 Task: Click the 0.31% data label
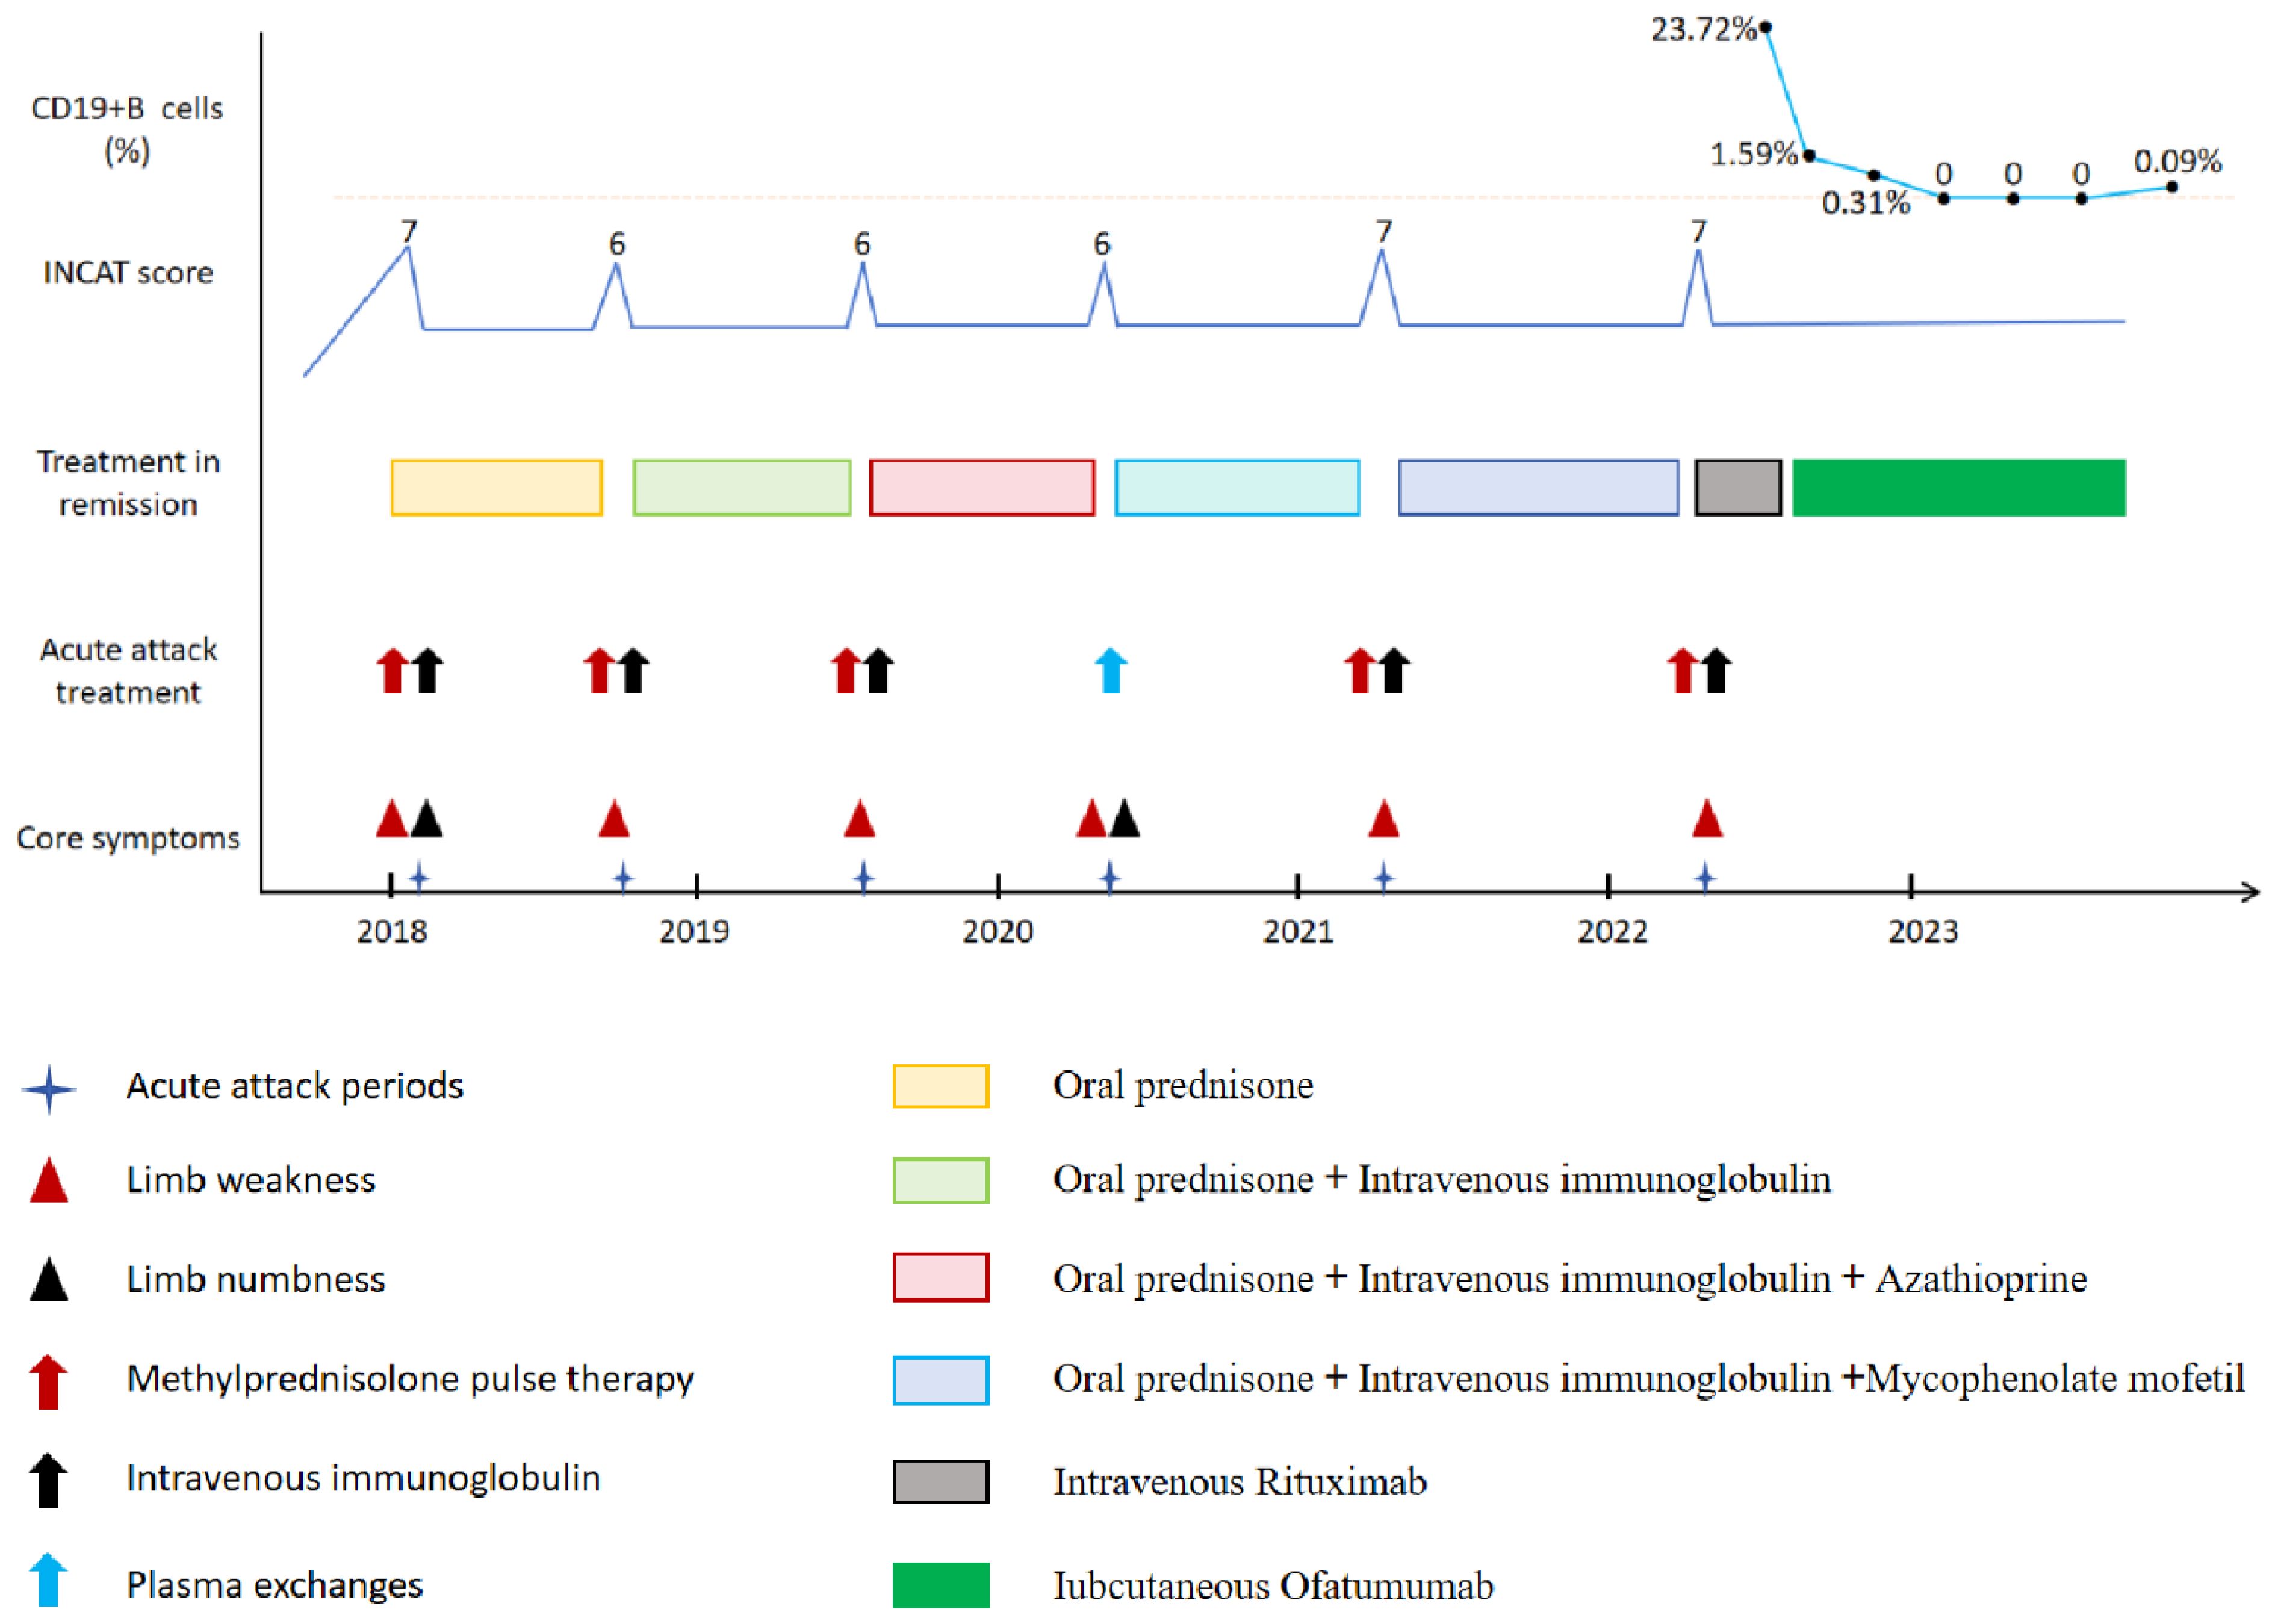(x=1865, y=203)
